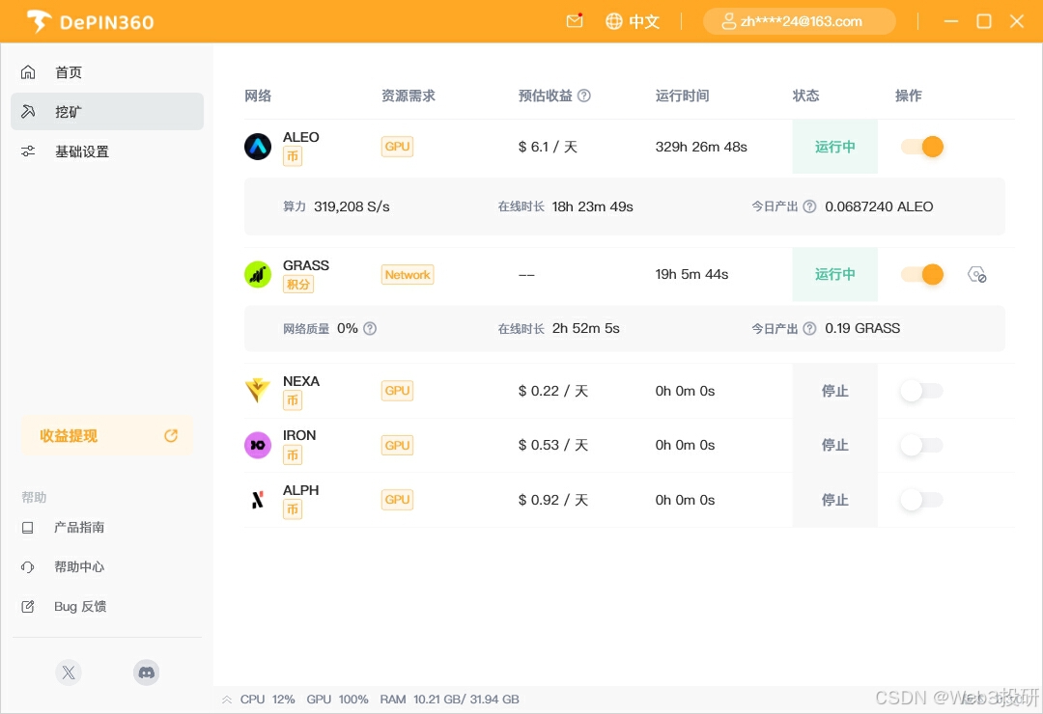
Task: Click the external link icon on 收益提现
Action: (171, 435)
